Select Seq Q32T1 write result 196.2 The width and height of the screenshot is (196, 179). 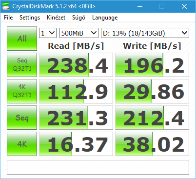click(x=152, y=65)
